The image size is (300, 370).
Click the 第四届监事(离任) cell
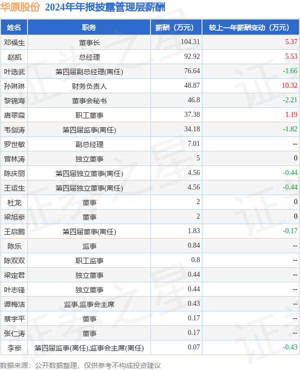point(89,130)
